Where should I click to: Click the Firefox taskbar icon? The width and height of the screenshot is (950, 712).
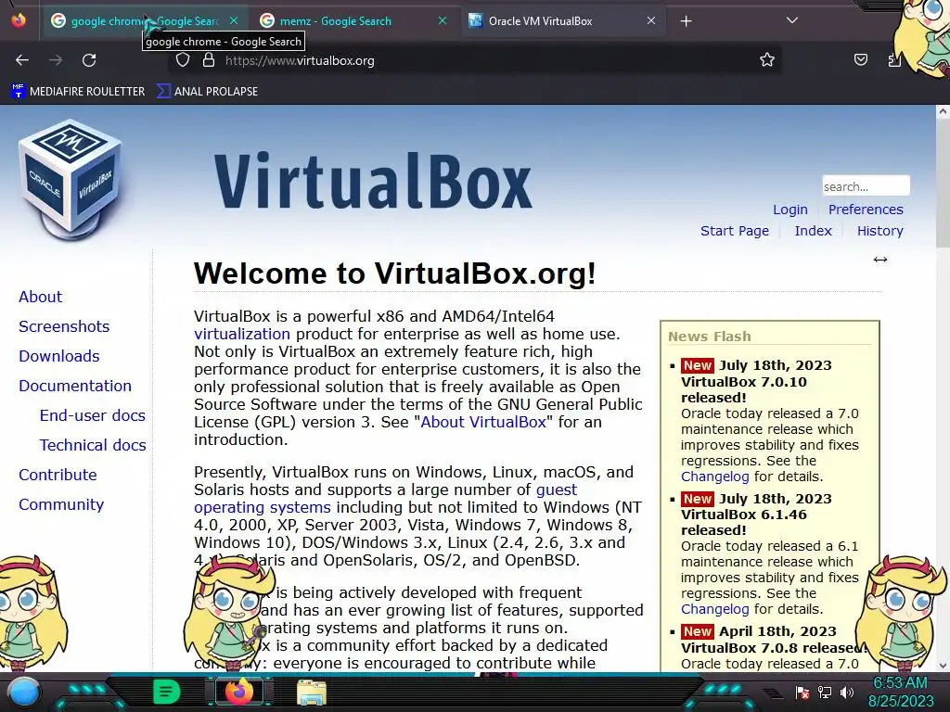[238, 692]
